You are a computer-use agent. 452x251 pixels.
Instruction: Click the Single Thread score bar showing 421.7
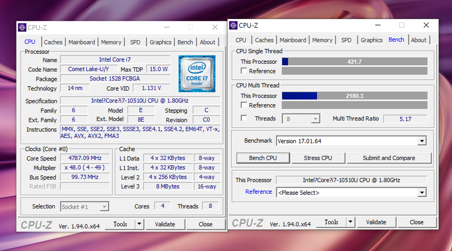[x=354, y=61]
